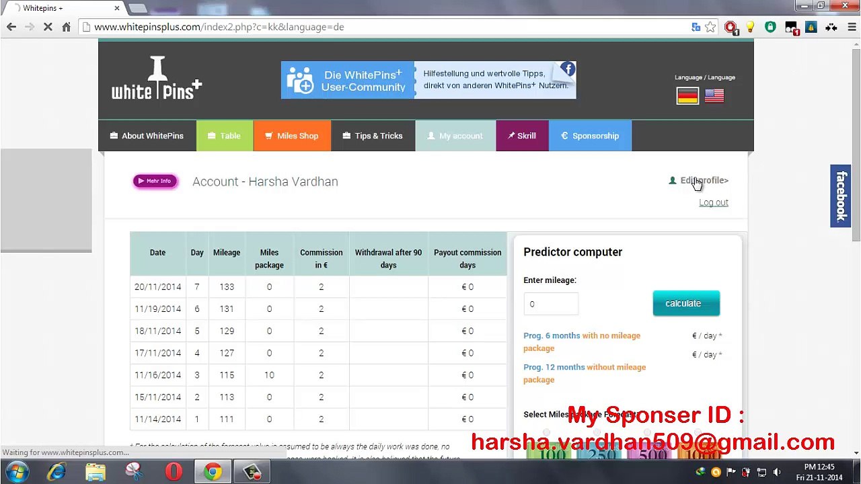
Task: Open the About WhitePins menu
Action: click(x=147, y=136)
